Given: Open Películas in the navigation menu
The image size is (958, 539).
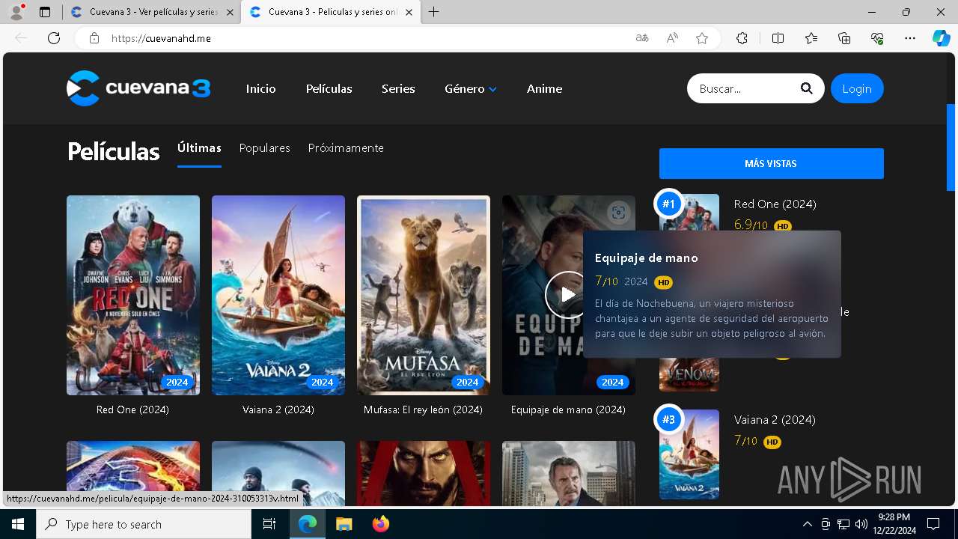Looking at the screenshot, I should coord(329,88).
